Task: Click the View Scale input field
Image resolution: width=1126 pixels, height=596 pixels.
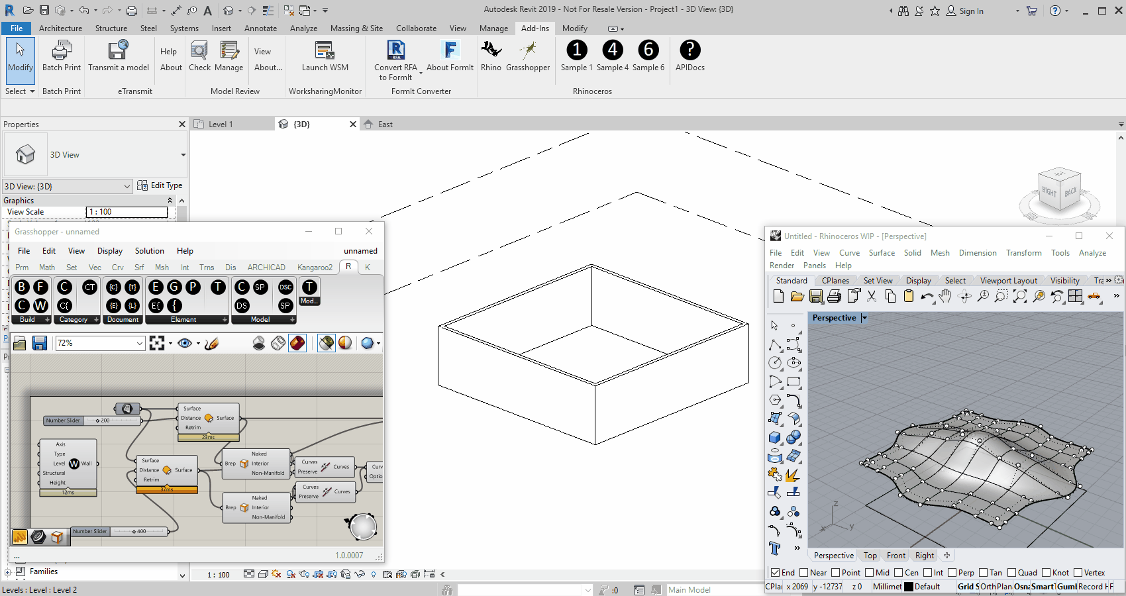Action: click(127, 212)
